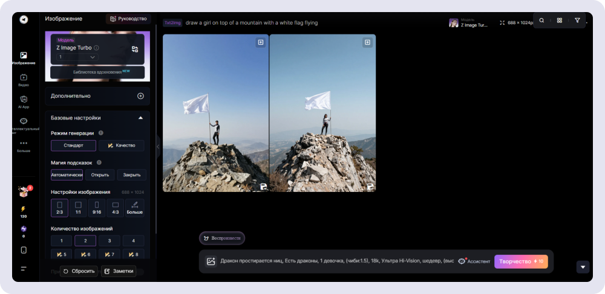Image resolution: width=605 pixels, height=294 pixels.
Task: Set prompt magic to Автоматически
Action: tap(67, 175)
